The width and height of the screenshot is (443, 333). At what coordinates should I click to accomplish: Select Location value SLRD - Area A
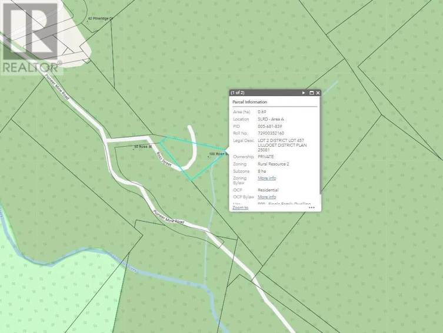[x=271, y=119]
